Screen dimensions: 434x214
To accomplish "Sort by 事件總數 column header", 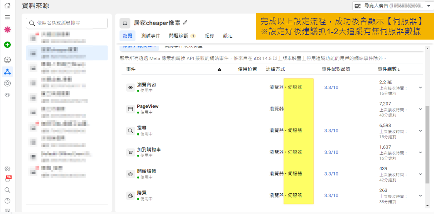I will coord(389,69).
